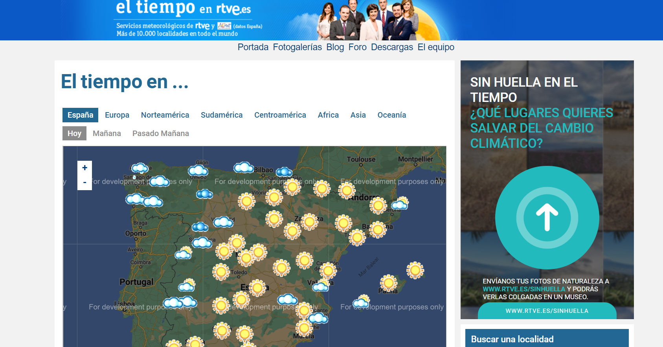Select the España region tab
The height and width of the screenshot is (347, 663).
coord(80,115)
